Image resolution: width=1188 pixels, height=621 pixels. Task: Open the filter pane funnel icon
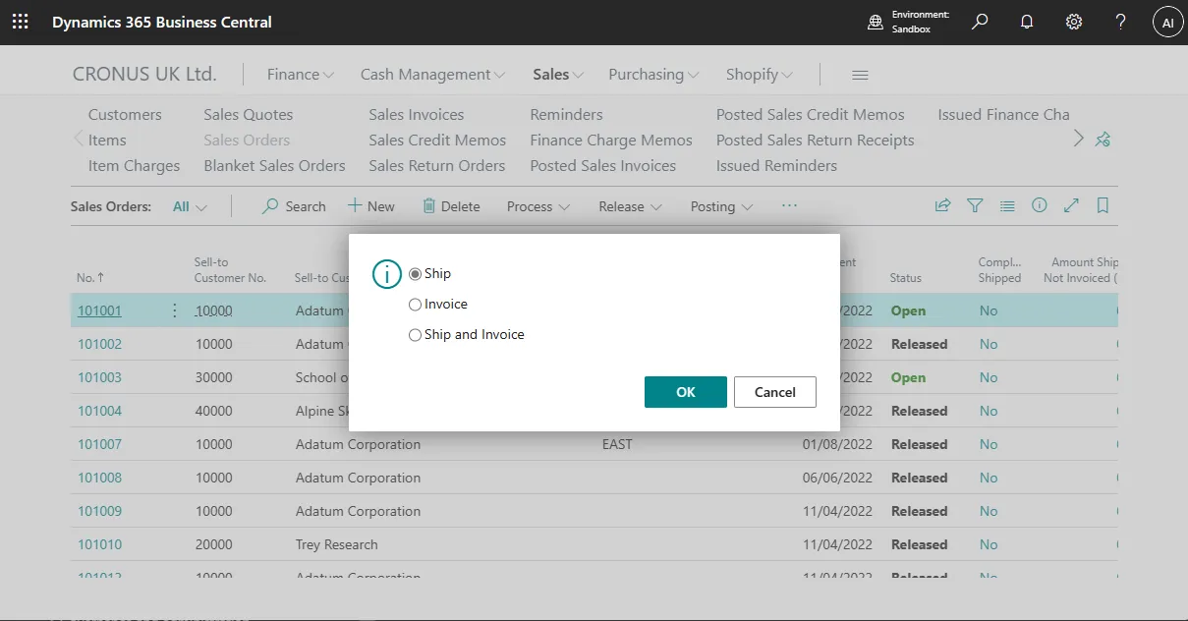(x=975, y=205)
